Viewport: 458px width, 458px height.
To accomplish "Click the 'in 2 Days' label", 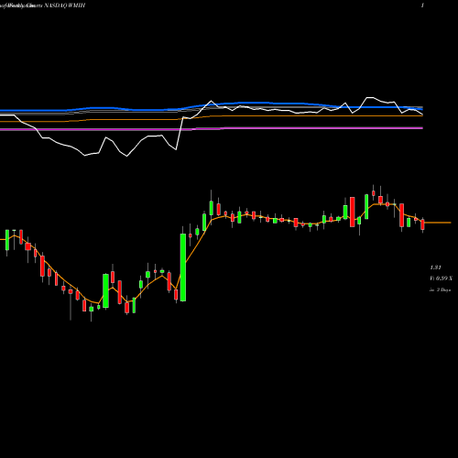I will 441,289.
